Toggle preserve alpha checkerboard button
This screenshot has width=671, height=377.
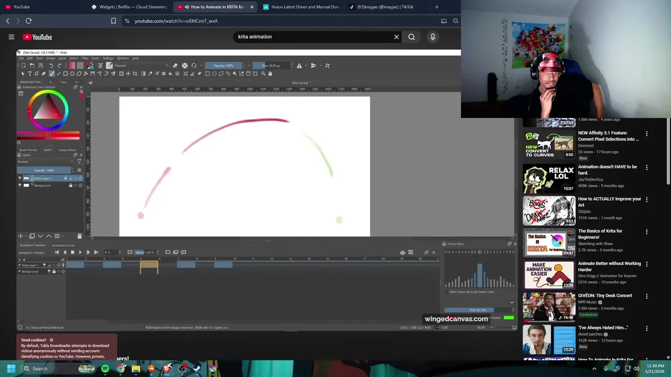coord(185,65)
